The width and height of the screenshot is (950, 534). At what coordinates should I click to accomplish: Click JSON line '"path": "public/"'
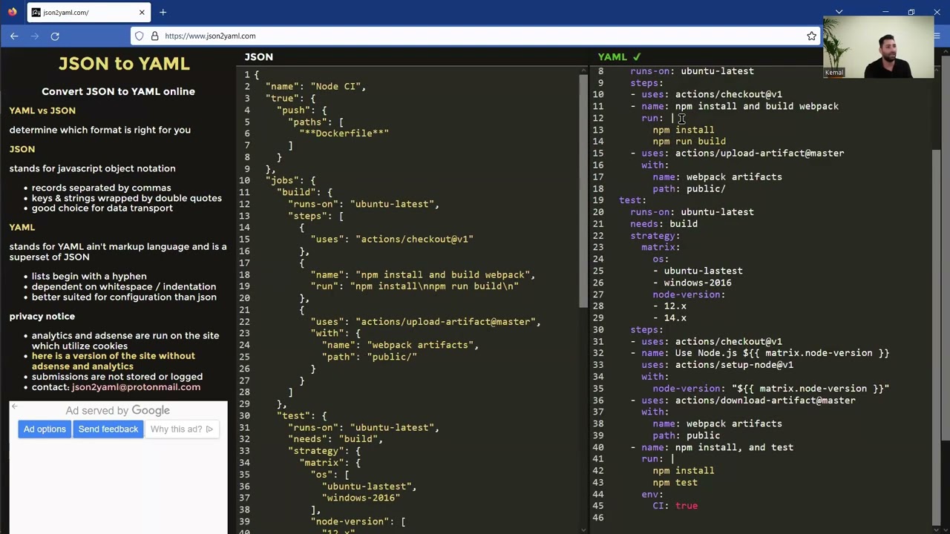tap(370, 357)
